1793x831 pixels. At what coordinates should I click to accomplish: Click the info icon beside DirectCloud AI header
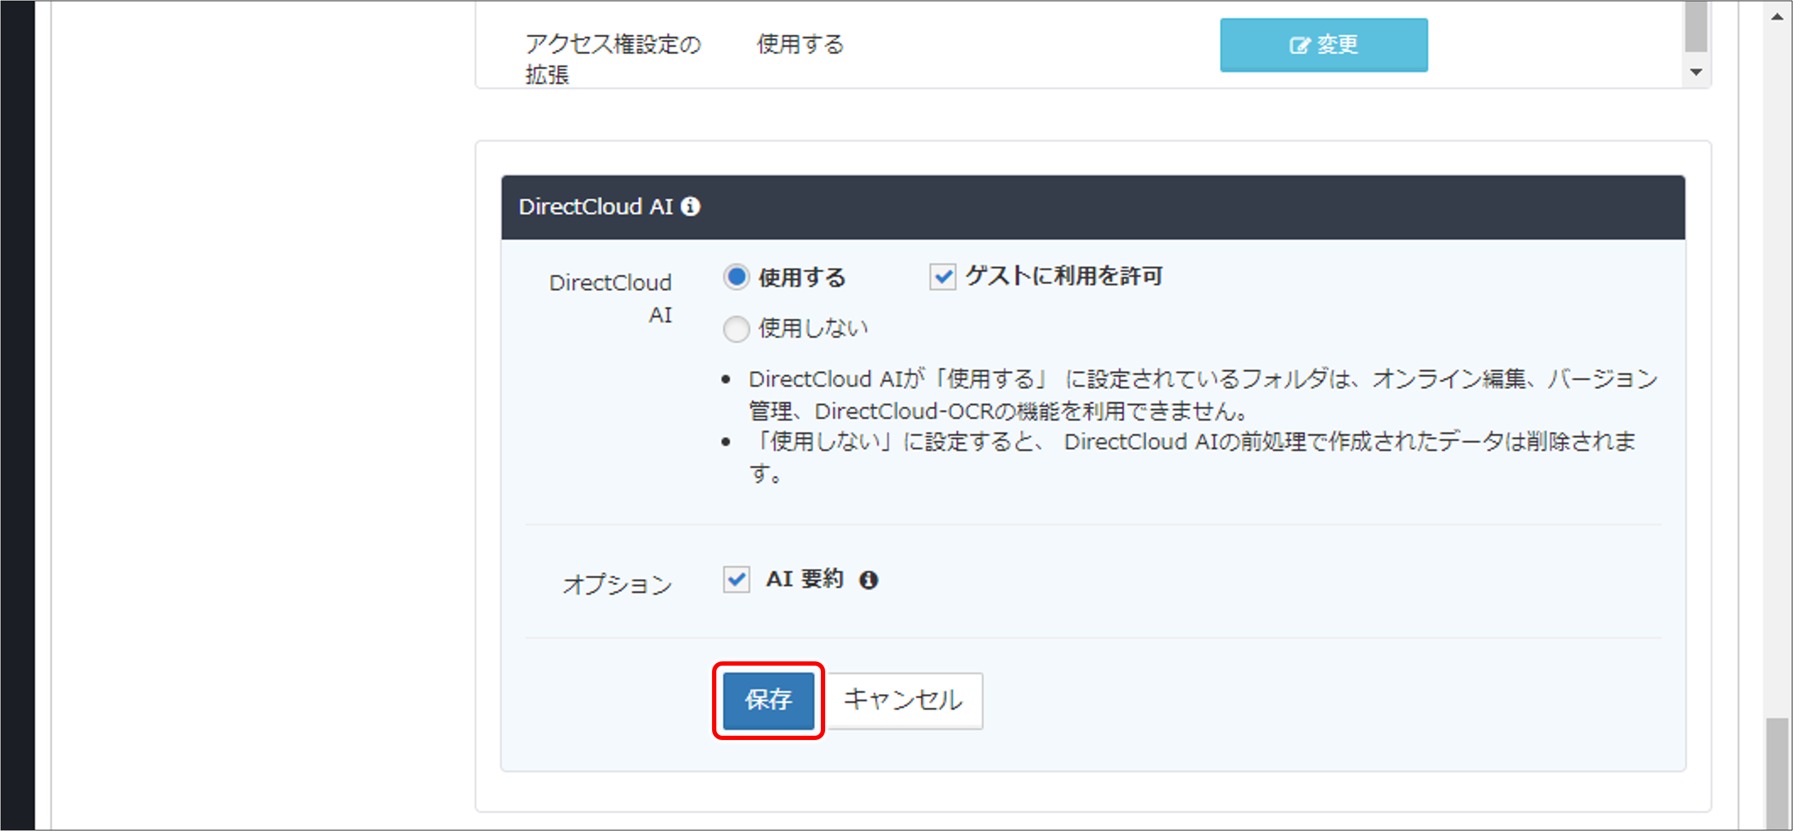[x=691, y=206]
